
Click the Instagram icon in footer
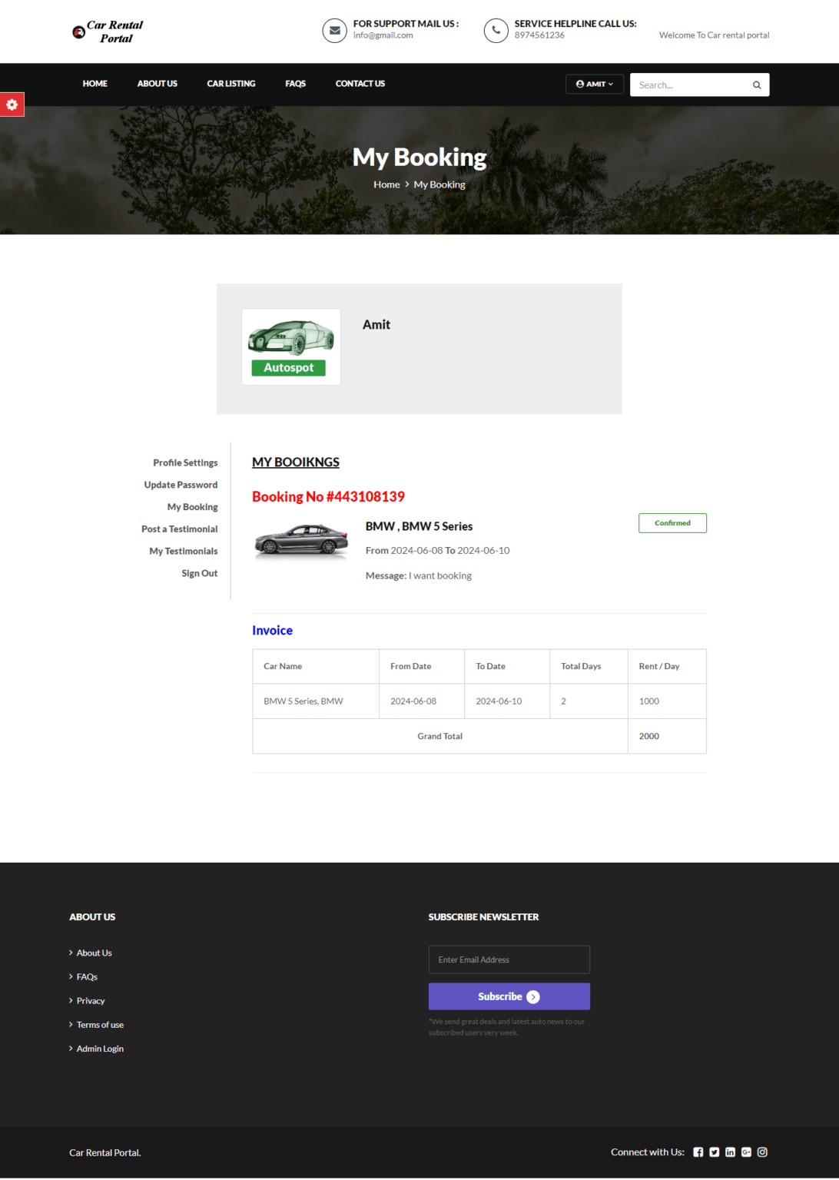[762, 1152]
